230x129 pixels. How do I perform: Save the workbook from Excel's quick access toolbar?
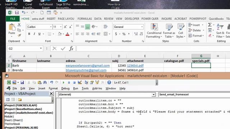[x=17, y=13]
